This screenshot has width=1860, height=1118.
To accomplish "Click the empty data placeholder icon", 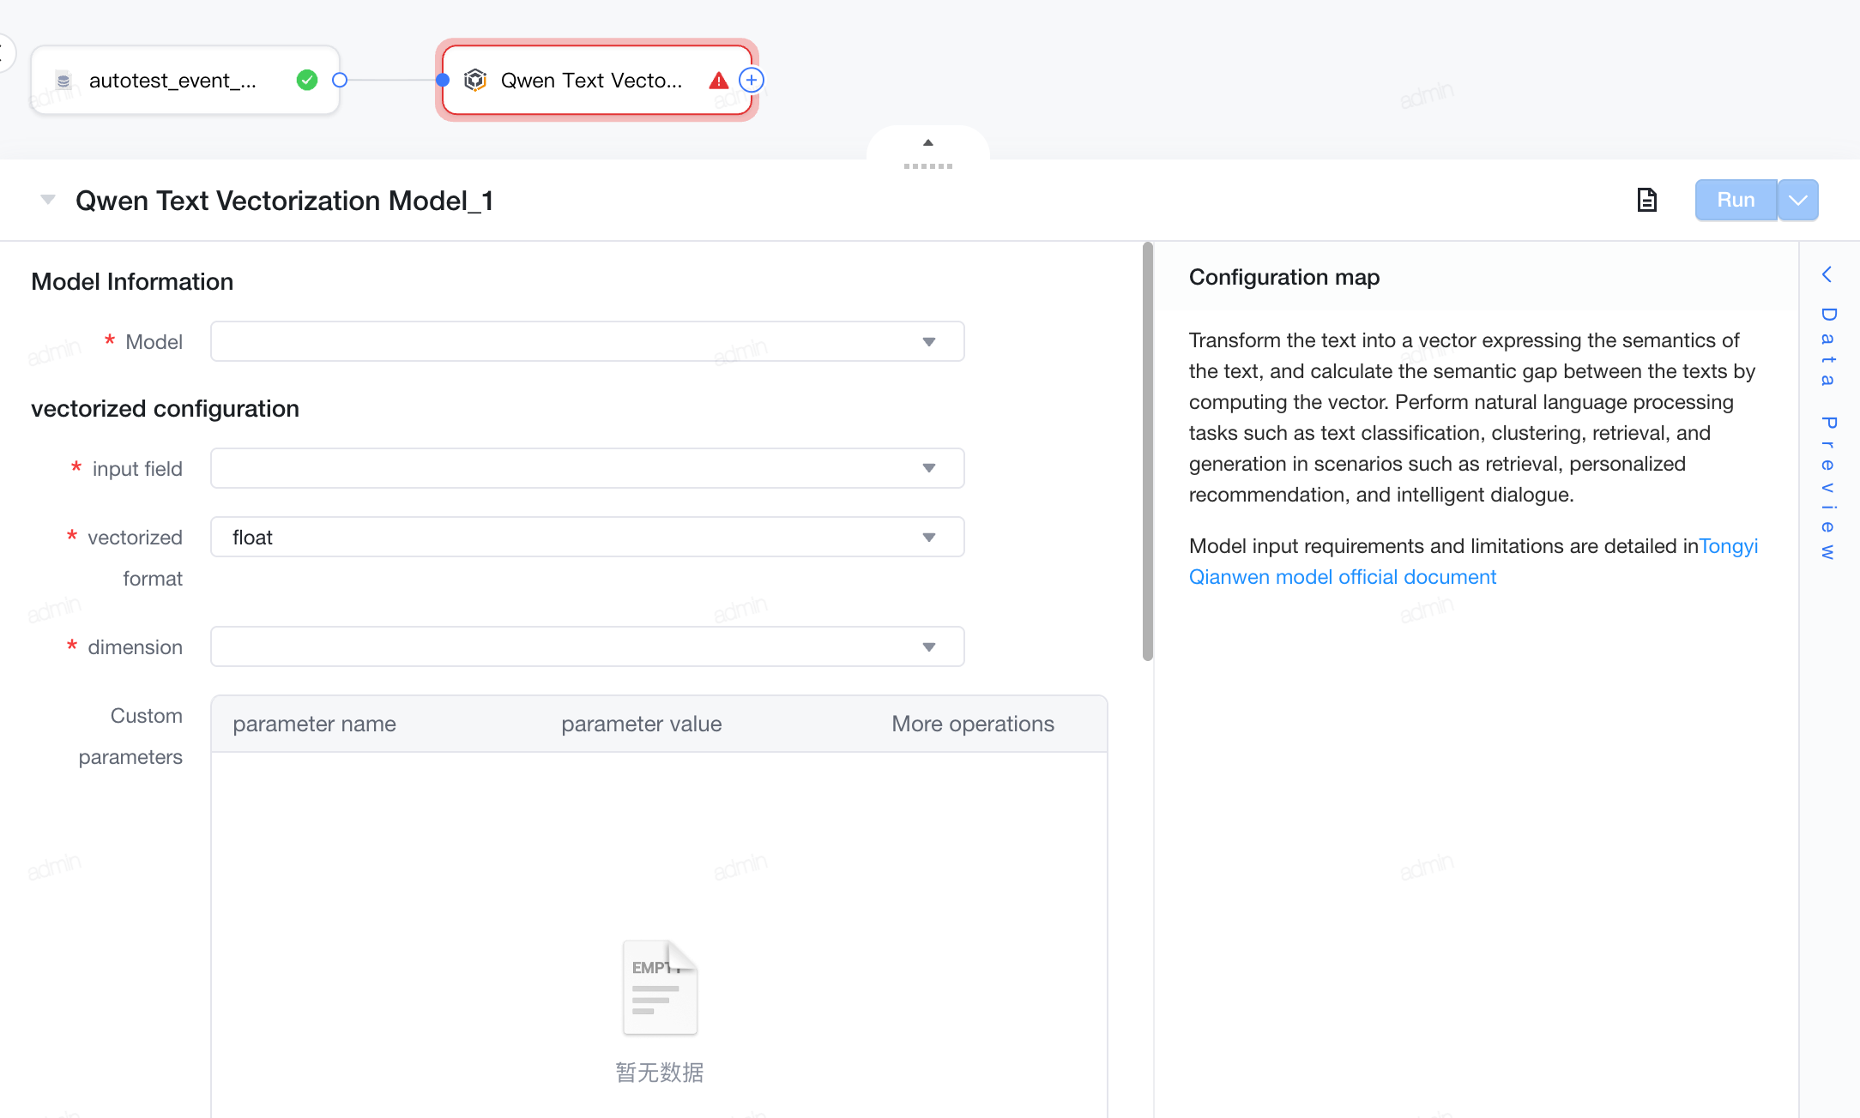I will [x=660, y=988].
